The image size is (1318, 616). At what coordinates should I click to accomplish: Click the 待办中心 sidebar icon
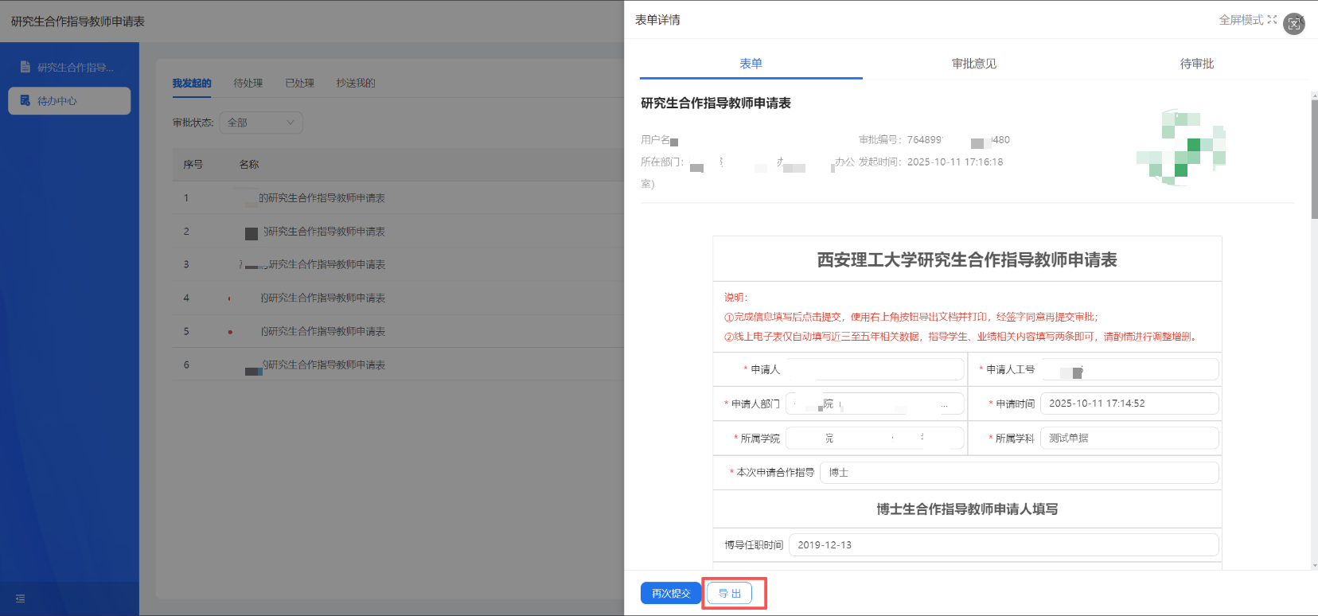pos(25,101)
